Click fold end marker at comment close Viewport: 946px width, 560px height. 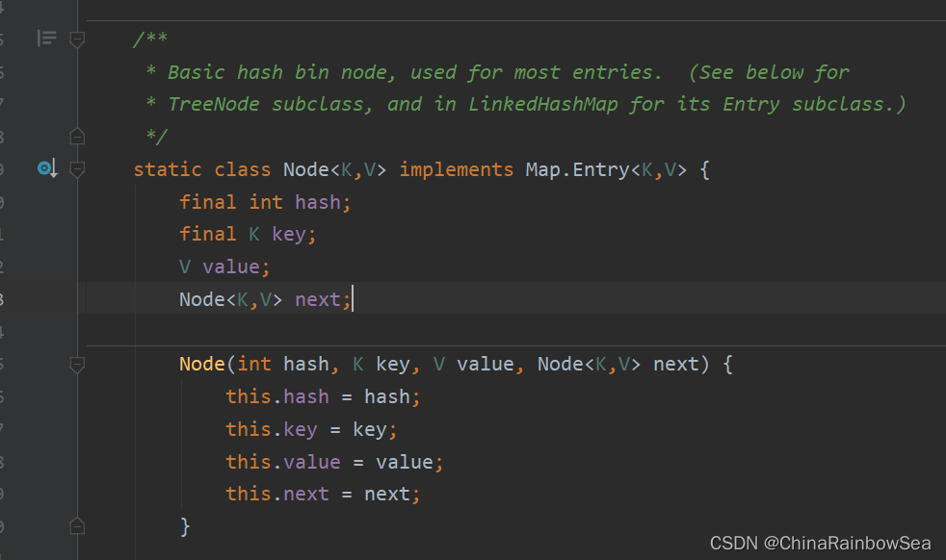[77, 137]
